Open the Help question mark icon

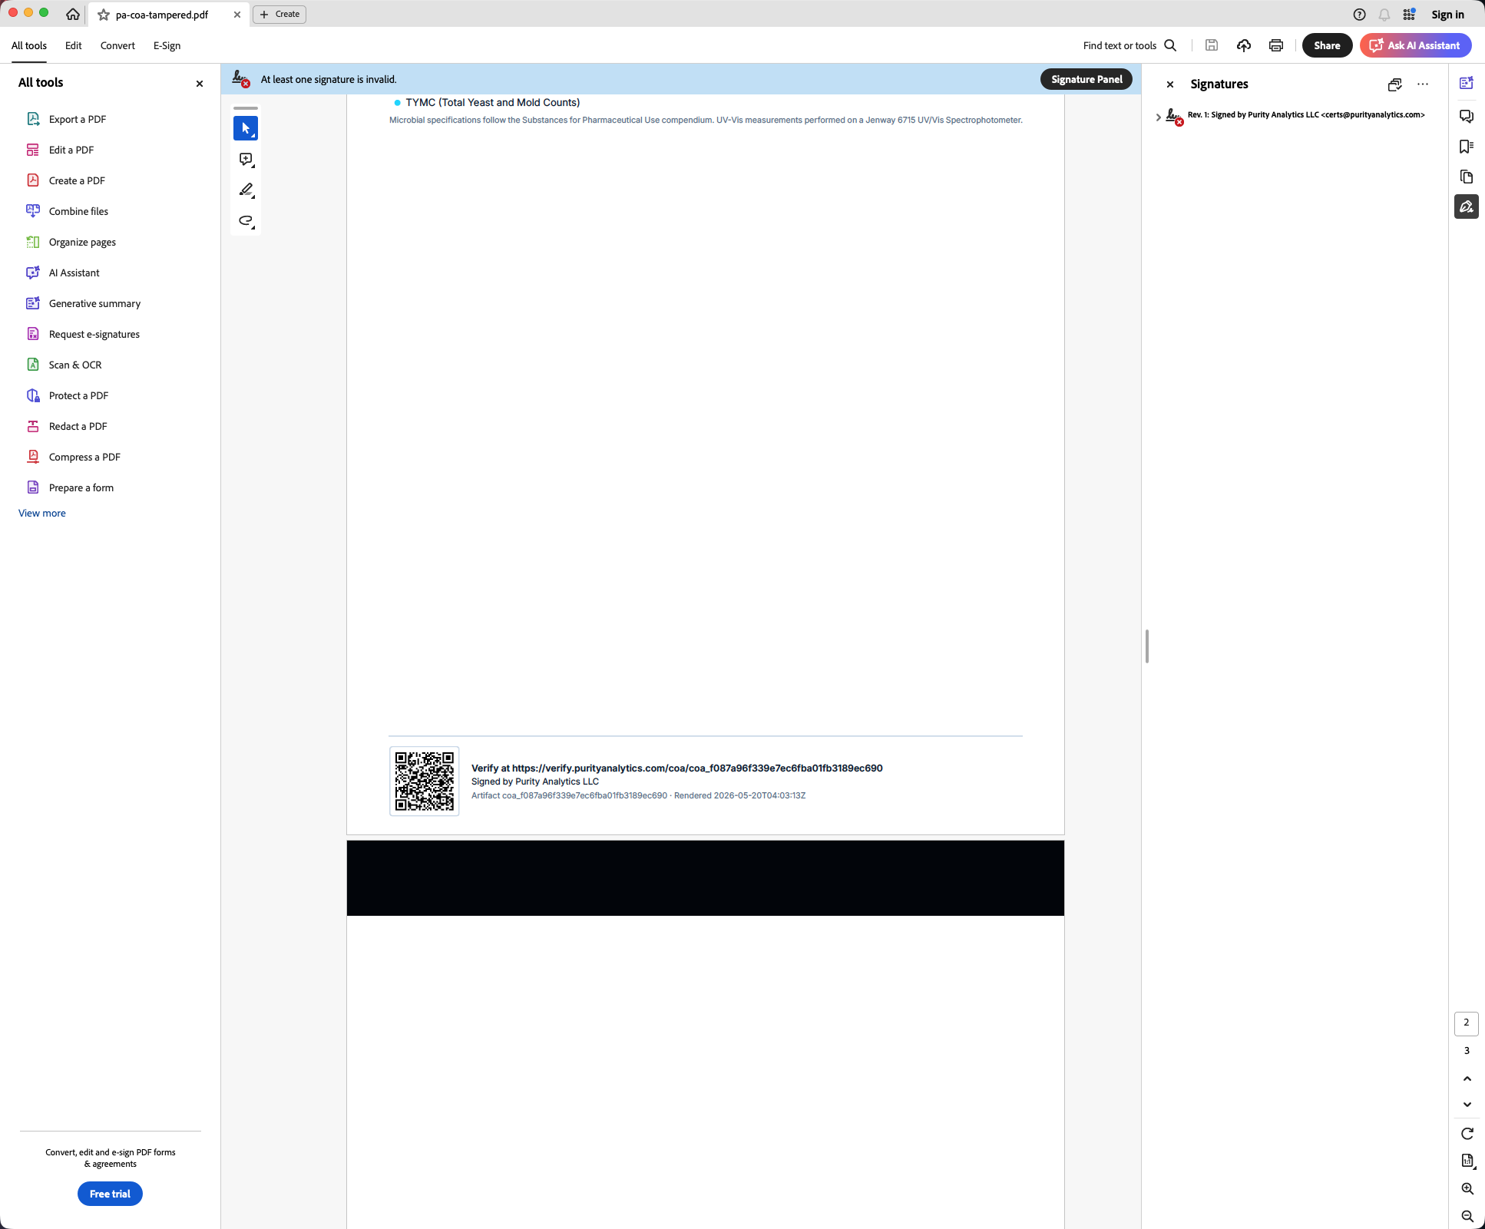(x=1359, y=15)
